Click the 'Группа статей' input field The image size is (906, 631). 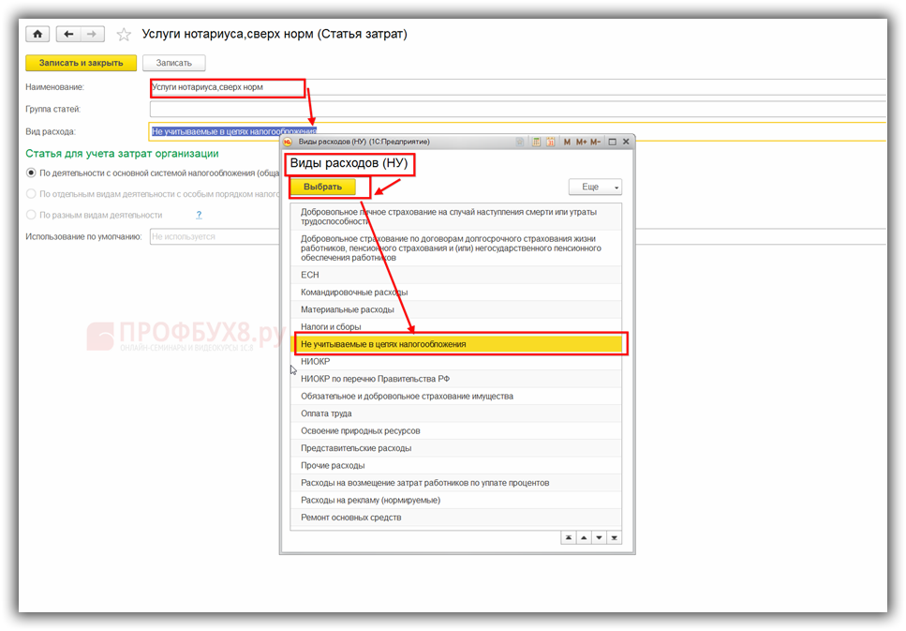point(517,110)
